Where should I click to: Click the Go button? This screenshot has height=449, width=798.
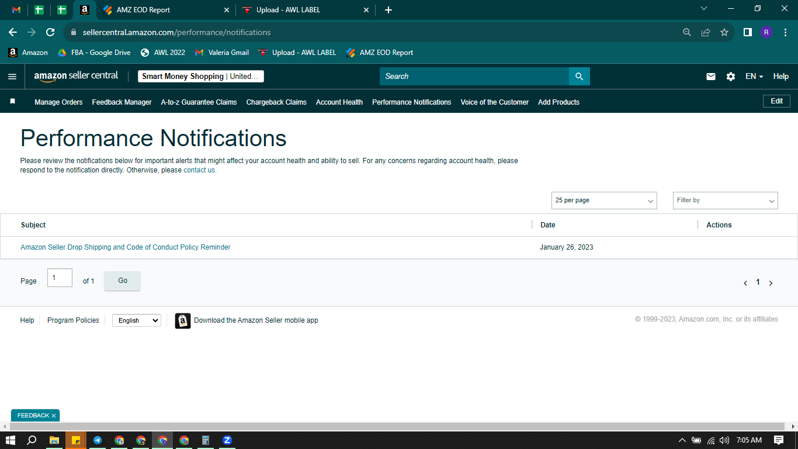tap(123, 281)
